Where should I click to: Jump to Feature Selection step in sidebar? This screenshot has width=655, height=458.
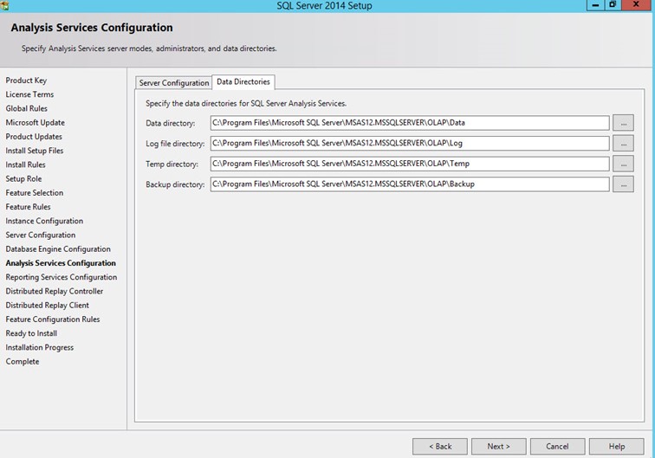pos(35,193)
